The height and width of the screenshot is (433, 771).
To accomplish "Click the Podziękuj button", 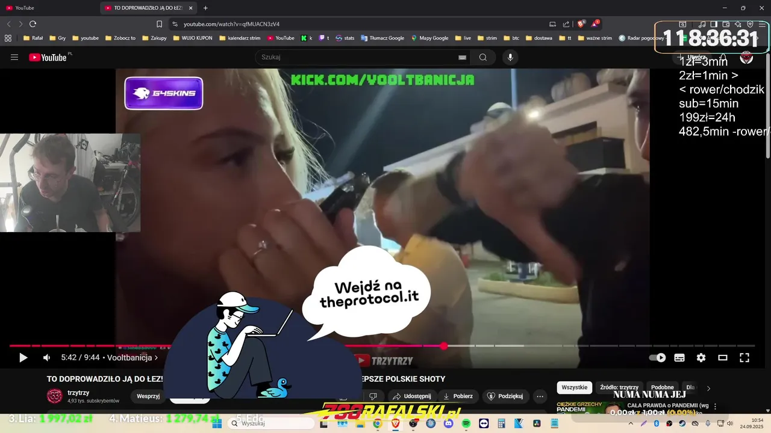I will click(506, 396).
